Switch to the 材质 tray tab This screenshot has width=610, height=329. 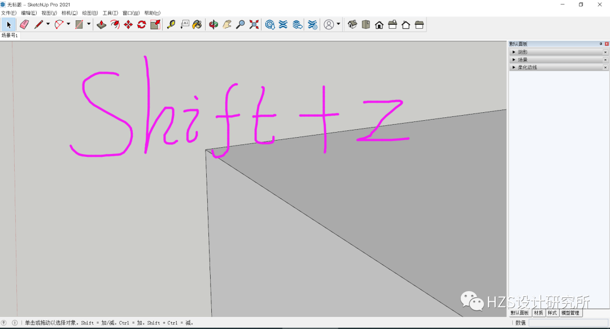tap(538, 313)
